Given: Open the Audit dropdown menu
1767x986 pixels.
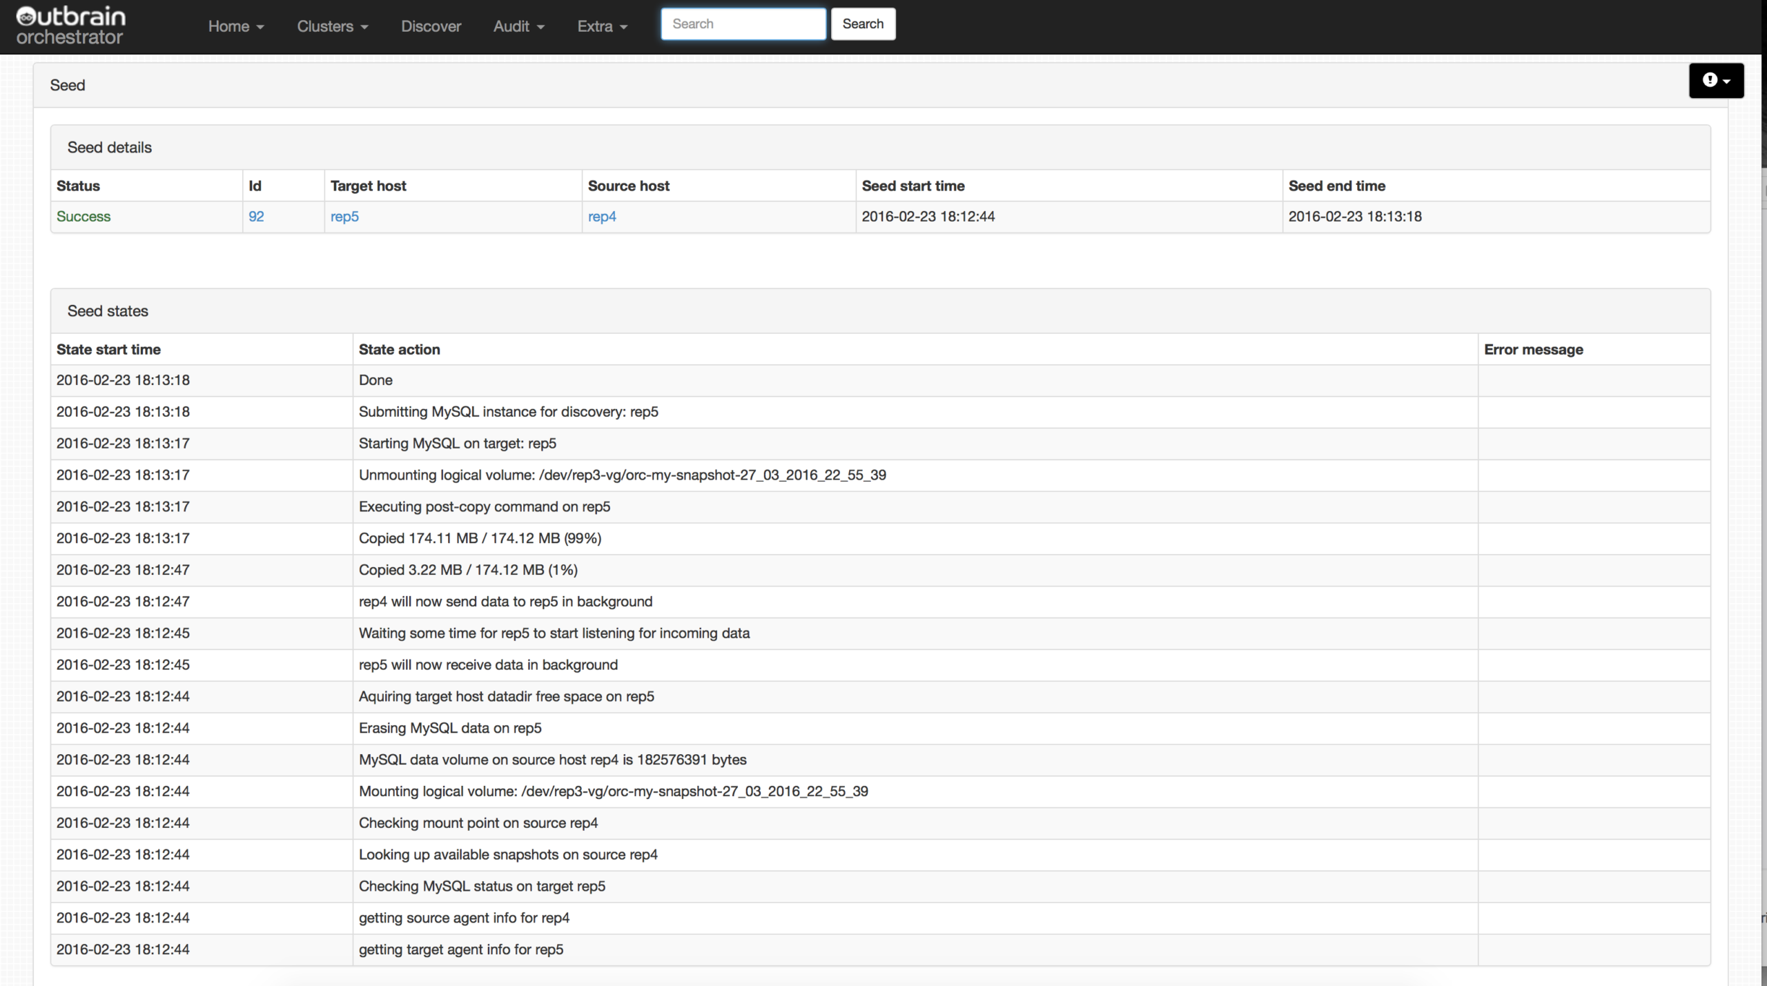Looking at the screenshot, I should 518,26.
